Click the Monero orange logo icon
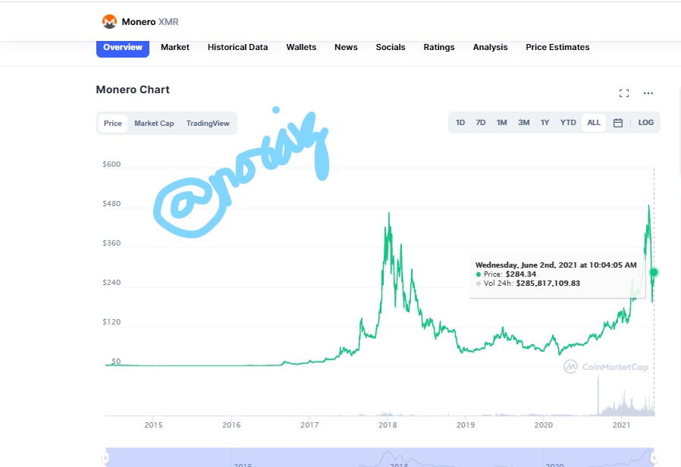 109,21
